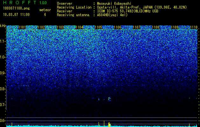Click the A504HB(yagi 4el) antenna text
This screenshot has width=200, height=127.
coord(112,15)
